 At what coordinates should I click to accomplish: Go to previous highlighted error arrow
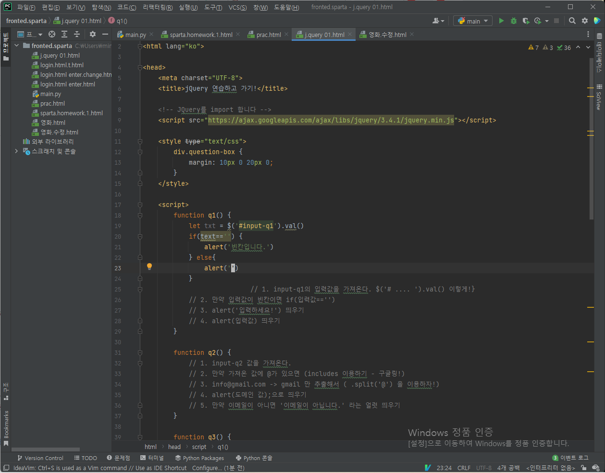[578, 47]
